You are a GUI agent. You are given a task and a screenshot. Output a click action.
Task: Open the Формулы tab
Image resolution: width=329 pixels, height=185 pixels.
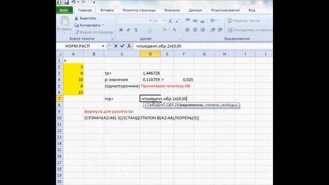(x=172, y=10)
